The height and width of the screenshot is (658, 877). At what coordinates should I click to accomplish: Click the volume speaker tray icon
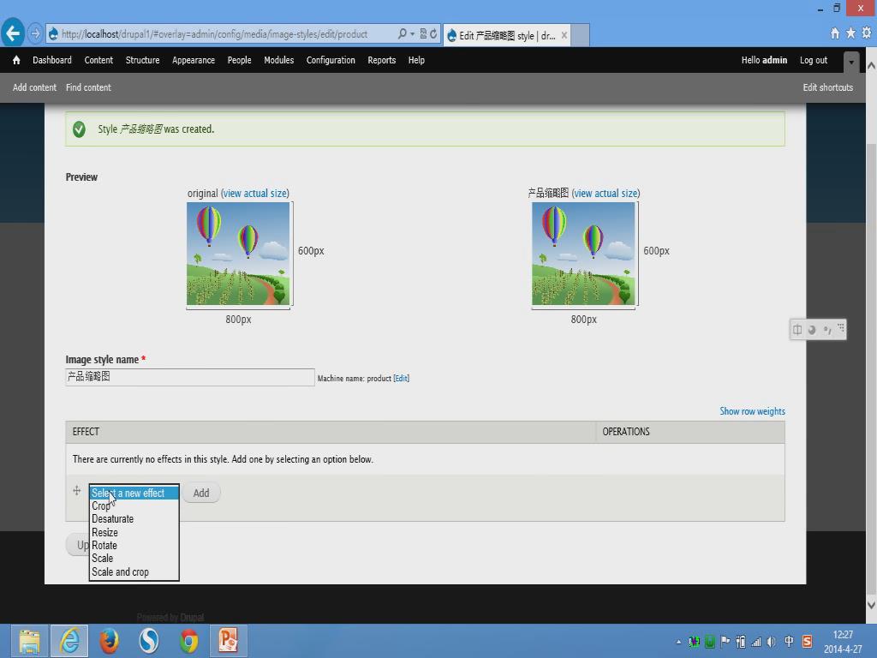pos(772,642)
